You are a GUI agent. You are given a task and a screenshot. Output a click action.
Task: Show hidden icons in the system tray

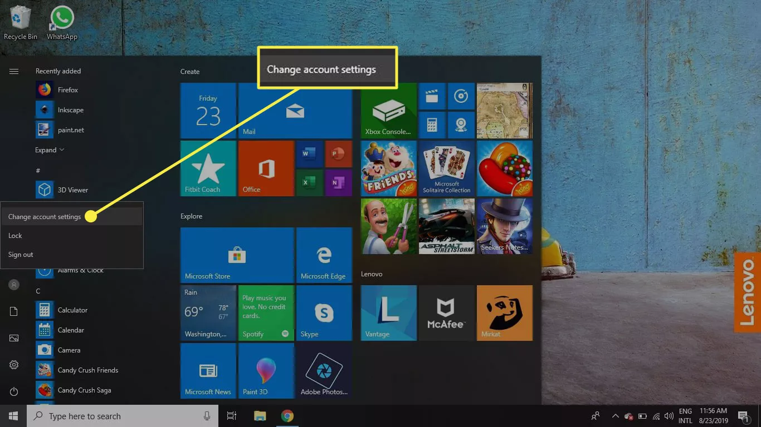click(615, 415)
